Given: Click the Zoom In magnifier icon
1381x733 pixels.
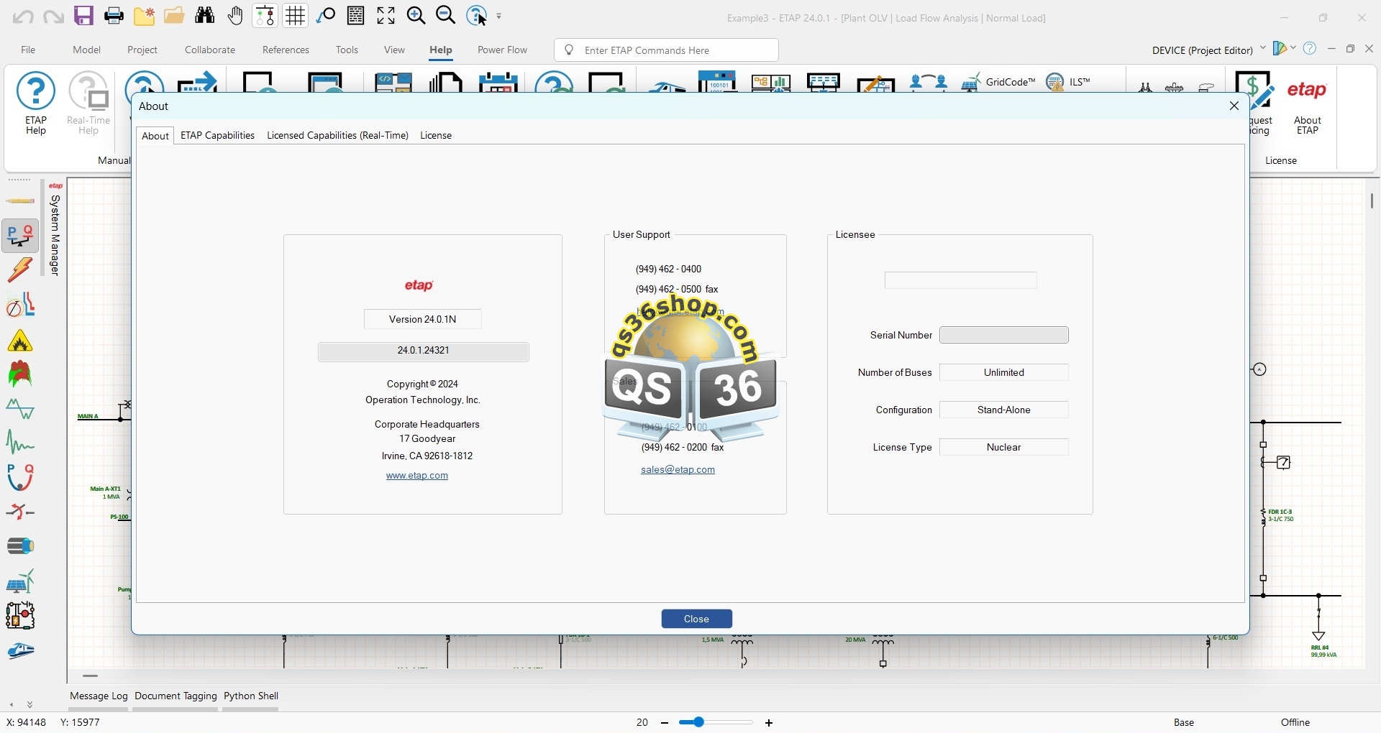Looking at the screenshot, I should pyautogui.click(x=416, y=16).
